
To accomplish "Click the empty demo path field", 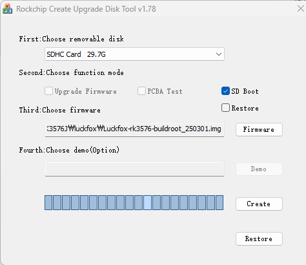I will point(134,169).
